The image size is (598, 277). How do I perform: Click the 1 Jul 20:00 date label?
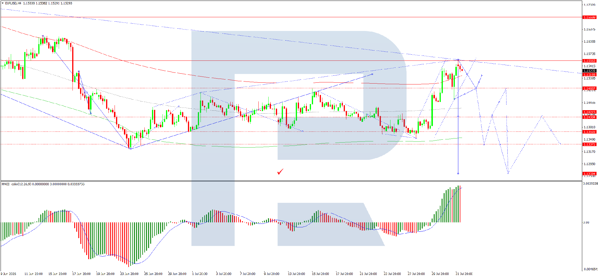(x=200, y=274)
